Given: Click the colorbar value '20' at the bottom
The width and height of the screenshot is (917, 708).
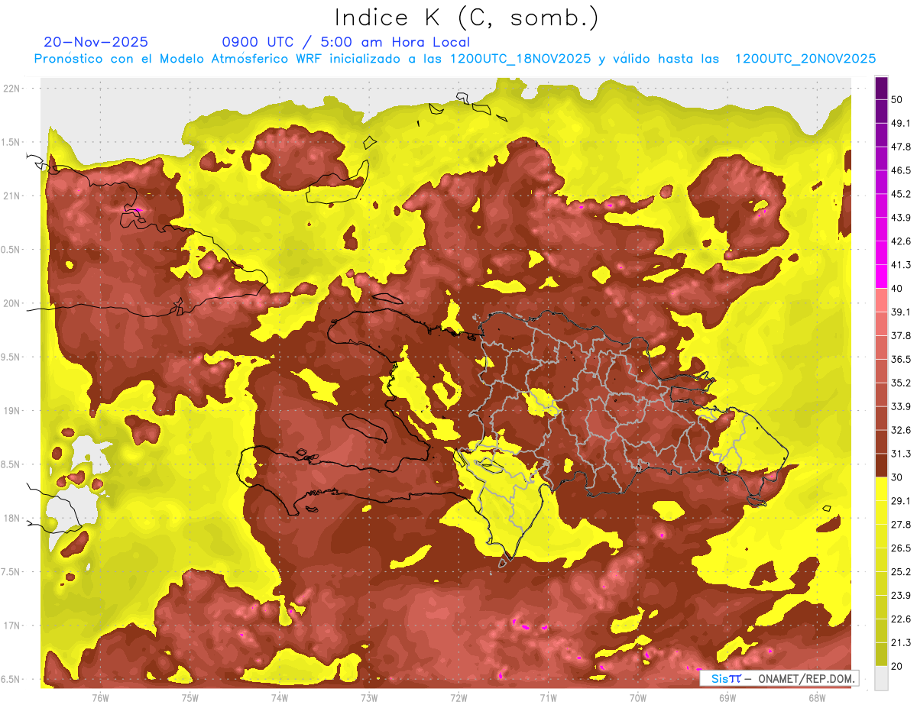Looking at the screenshot, I should click(x=897, y=666).
